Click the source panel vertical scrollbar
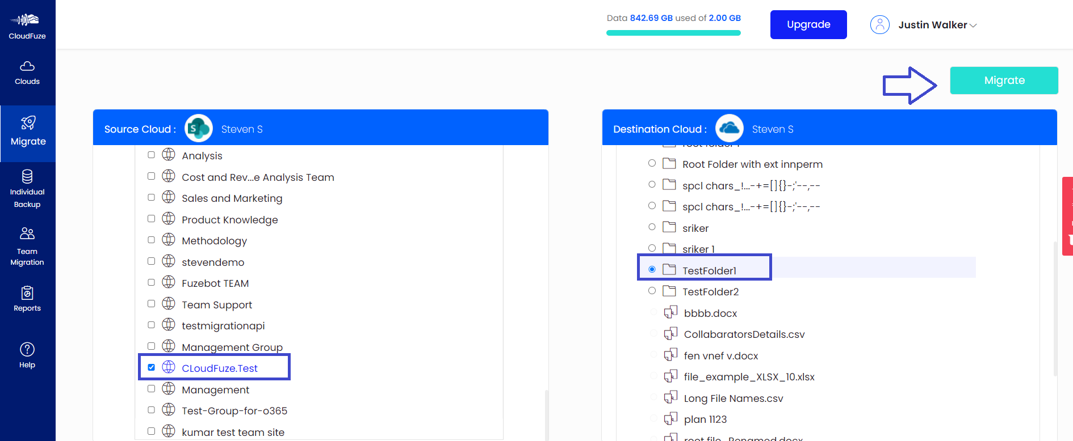1073x441 pixels. tap(547, 415)
